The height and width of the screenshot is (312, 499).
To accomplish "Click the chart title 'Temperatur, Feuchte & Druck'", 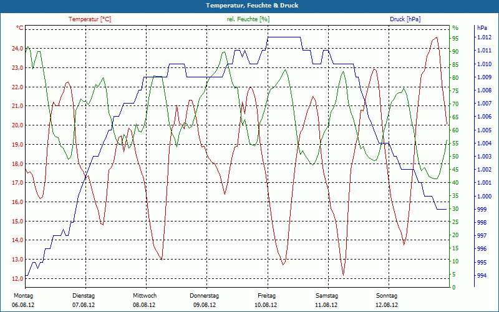I will (252, 6).
